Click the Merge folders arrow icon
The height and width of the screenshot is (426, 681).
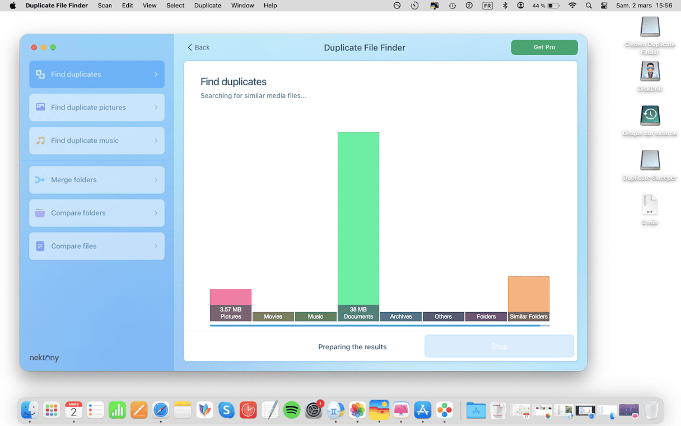tap(40, 180)
